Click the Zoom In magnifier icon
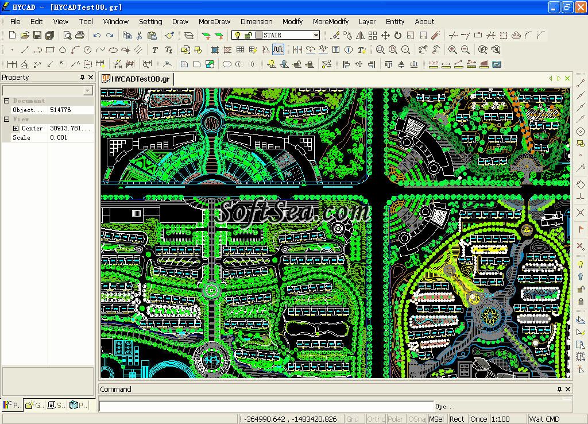588x424 pixels. [452, 50]
